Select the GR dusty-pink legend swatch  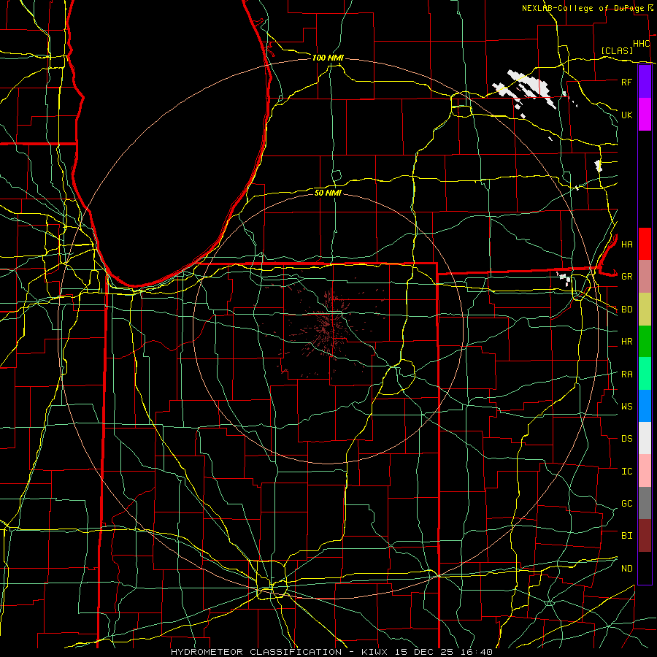645,276
